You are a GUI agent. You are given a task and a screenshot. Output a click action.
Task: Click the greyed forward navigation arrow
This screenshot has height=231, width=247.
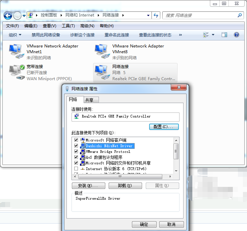[17, 15]
